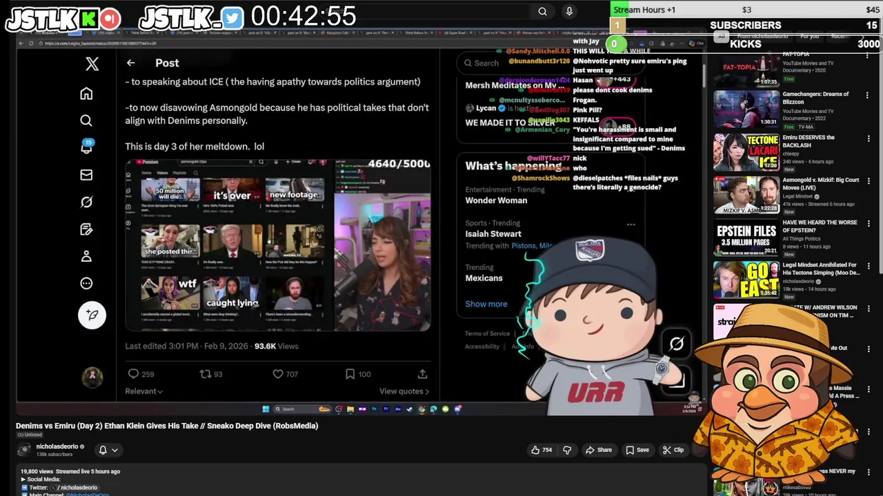Click YouTube search magnifier icon at top
Viewport: 883px width, 496px height.
click(x=542, y=11)
